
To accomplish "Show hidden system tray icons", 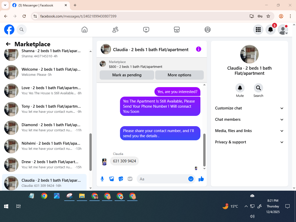I will click(x=246, y=206).
